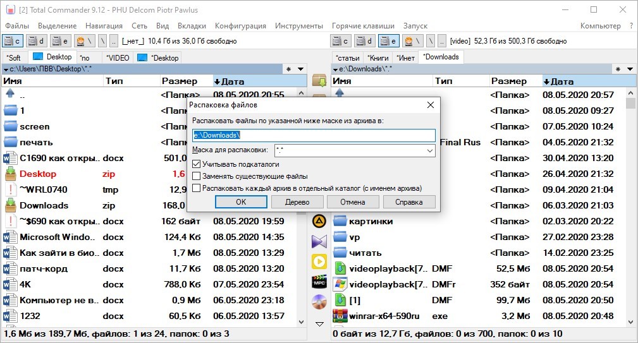This screenshot has height=343, width=638.
Task: Open left panel favorites asterisk button
Action: click(x=289, y=69)
